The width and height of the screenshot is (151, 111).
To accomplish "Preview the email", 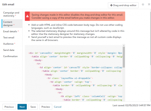I will point(46,107).
